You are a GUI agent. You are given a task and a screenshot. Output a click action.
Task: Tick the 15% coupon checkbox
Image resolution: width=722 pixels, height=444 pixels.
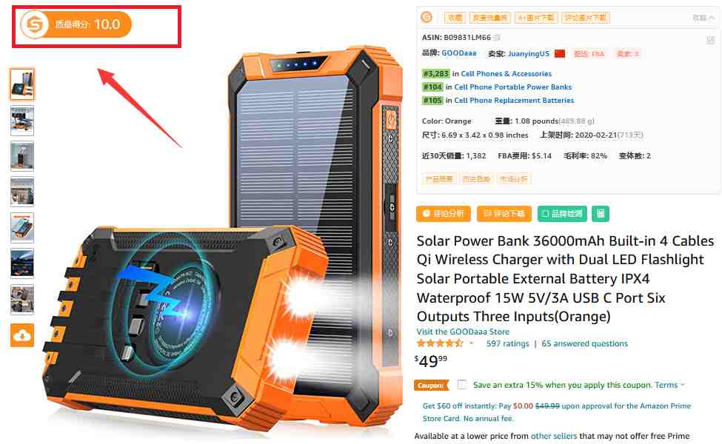click(x=462, y=385)
